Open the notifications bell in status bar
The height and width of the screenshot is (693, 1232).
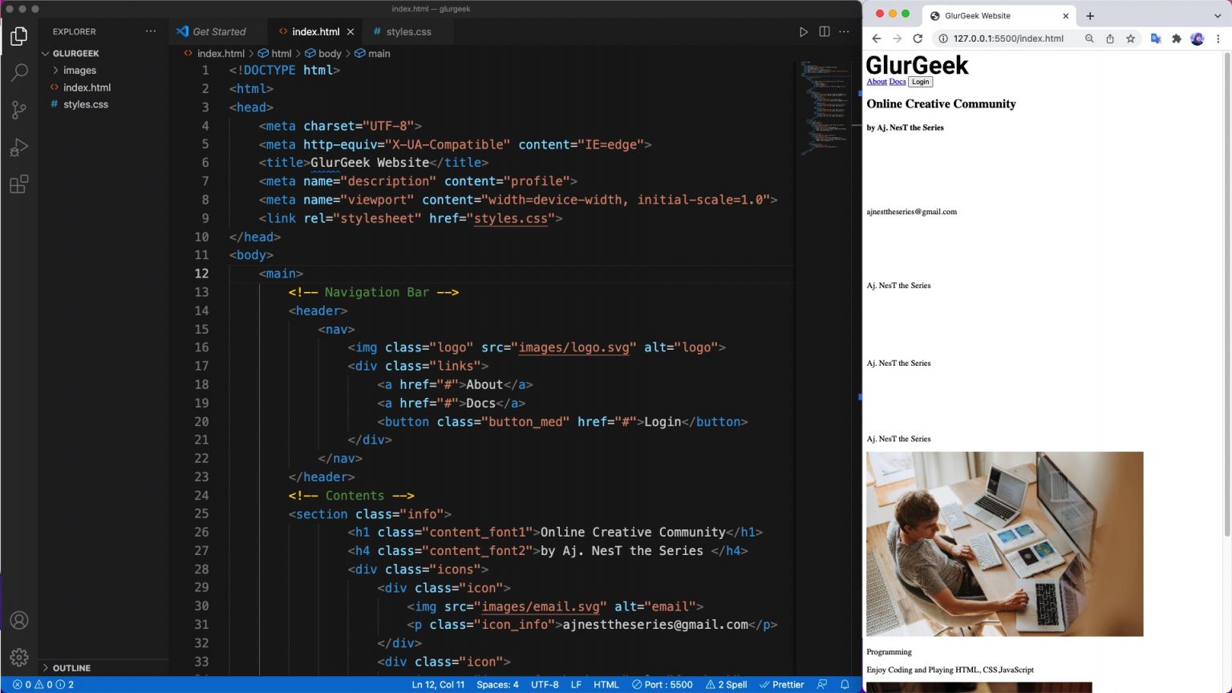pyautogui.click(x=845, y=684)
